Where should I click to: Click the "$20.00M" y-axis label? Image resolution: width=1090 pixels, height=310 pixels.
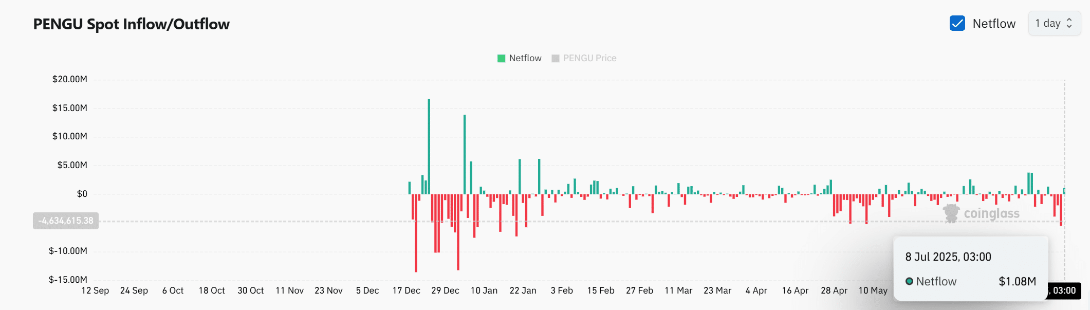[70, 79]
